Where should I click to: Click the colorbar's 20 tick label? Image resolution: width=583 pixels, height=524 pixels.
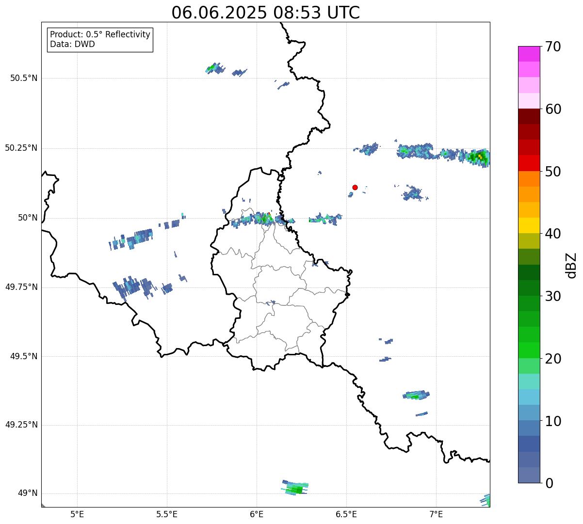553,359
